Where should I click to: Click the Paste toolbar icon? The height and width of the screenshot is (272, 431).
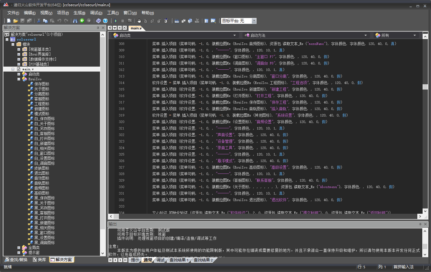(52, 21)
